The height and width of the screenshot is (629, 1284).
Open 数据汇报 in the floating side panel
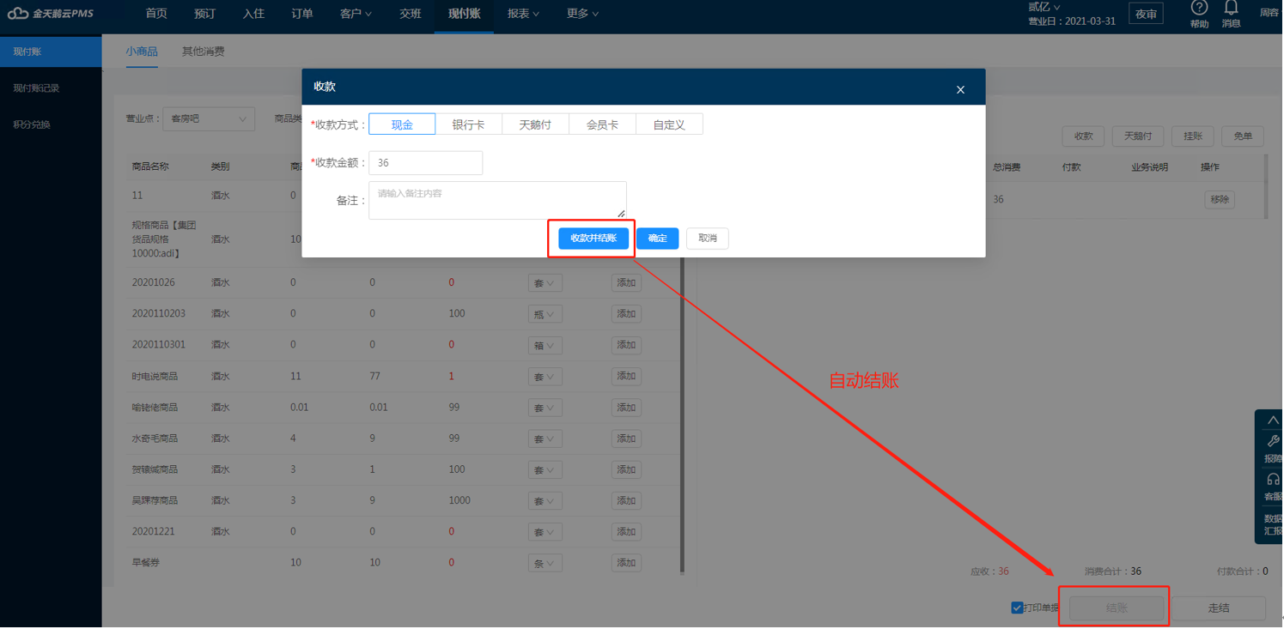(x=1273, y=525)
